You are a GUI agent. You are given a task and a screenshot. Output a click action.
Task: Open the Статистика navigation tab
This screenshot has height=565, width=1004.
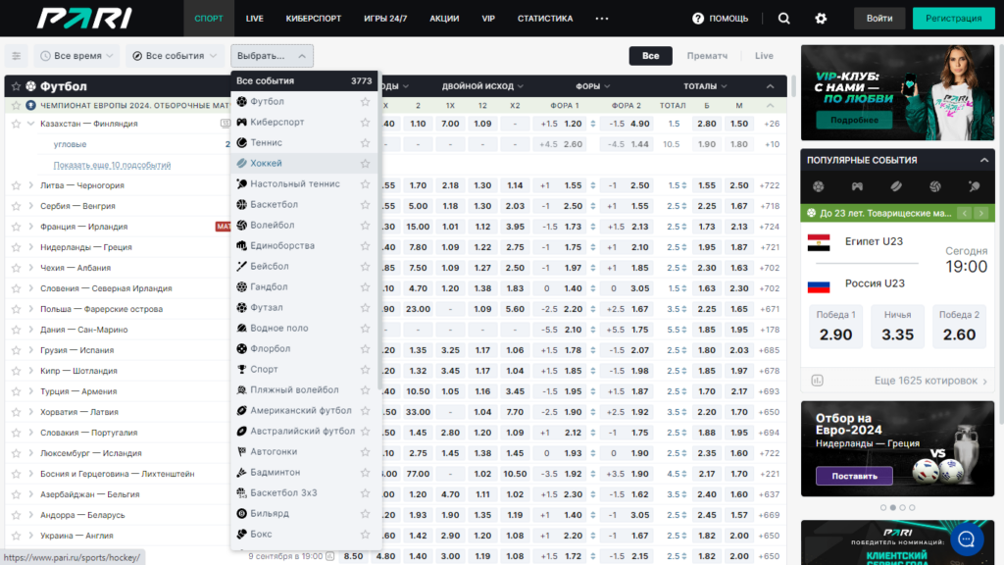click(x=545, y=19)
